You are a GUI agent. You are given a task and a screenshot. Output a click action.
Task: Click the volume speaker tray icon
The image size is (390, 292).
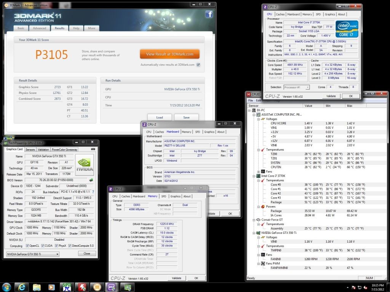365,287
